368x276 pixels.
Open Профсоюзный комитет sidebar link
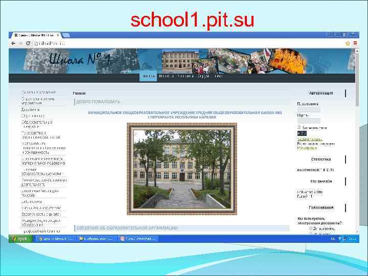coord(41,231)
